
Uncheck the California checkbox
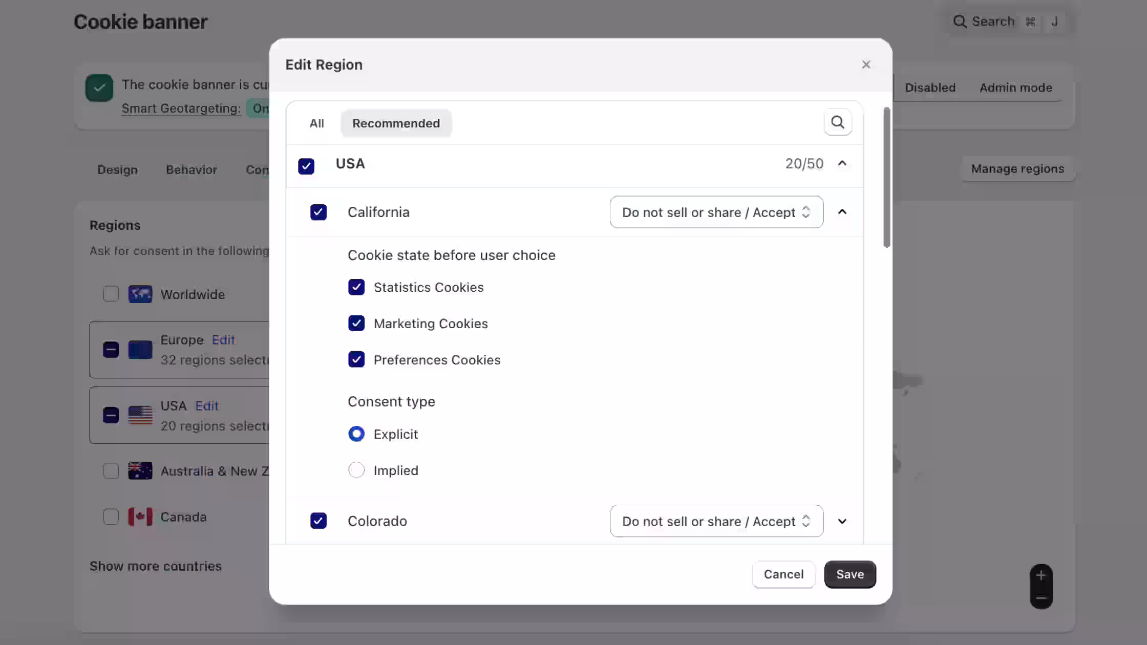[318, 212]
